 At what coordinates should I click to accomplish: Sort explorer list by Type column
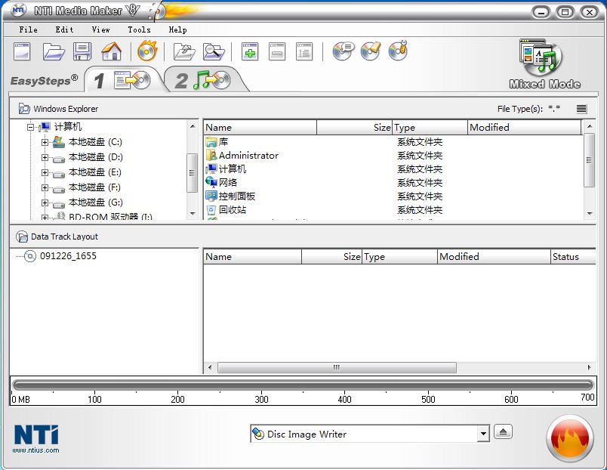tap(430, 128)
